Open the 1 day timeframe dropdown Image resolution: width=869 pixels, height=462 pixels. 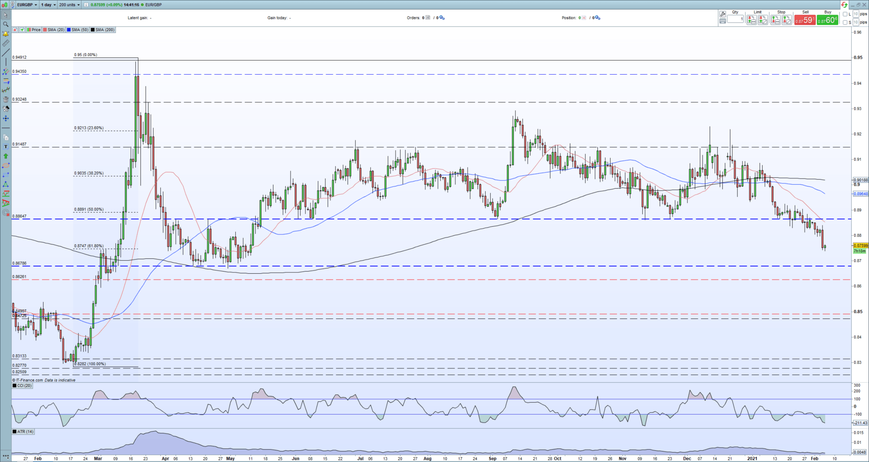48,5
